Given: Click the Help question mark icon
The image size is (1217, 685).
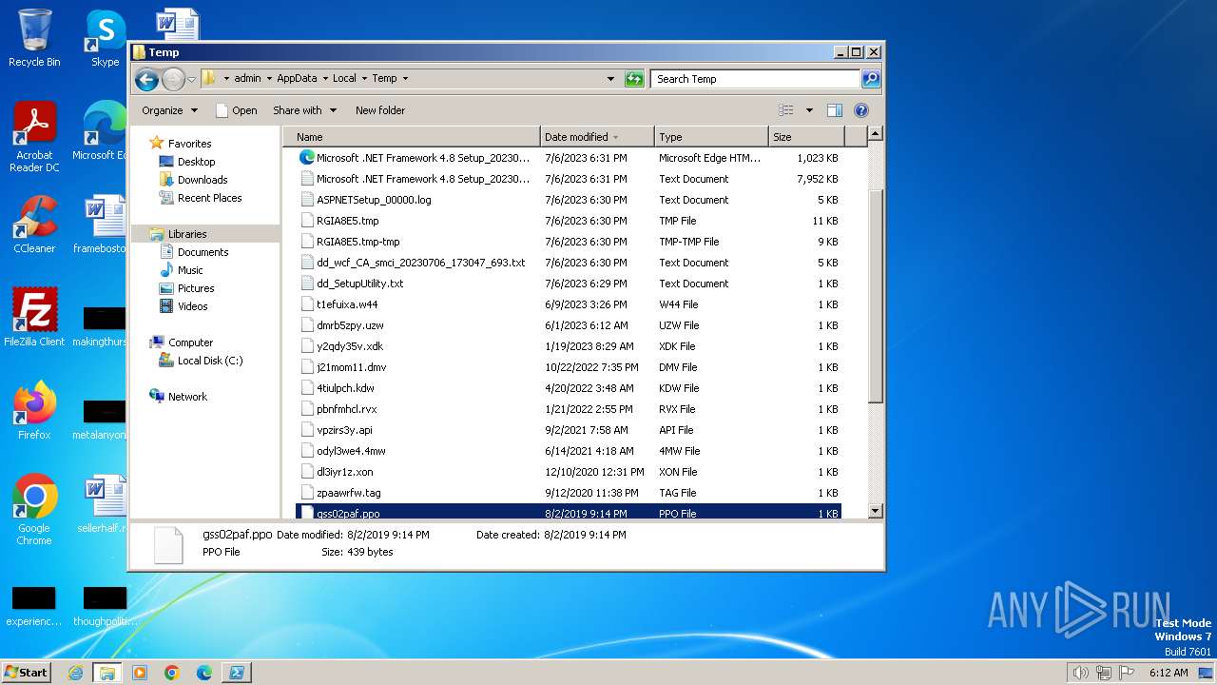Looking at the screenshot, I should [x=861, y=110].
